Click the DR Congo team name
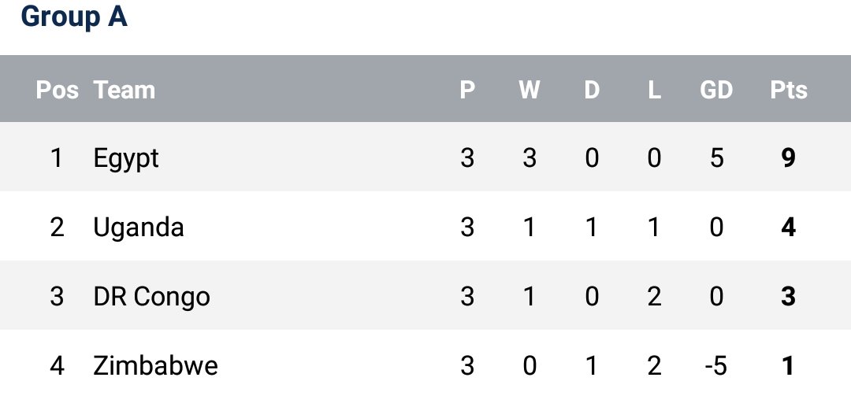Screen dimensions: 851x407 click(x=151, y=297)
